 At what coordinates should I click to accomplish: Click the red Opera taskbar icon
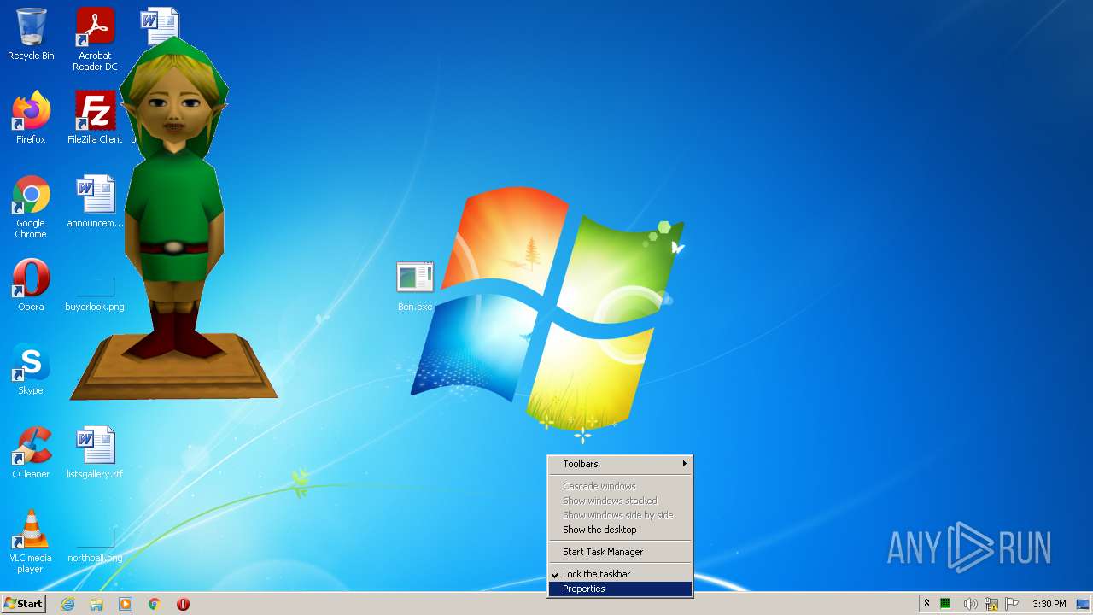(x=183, y=604)
